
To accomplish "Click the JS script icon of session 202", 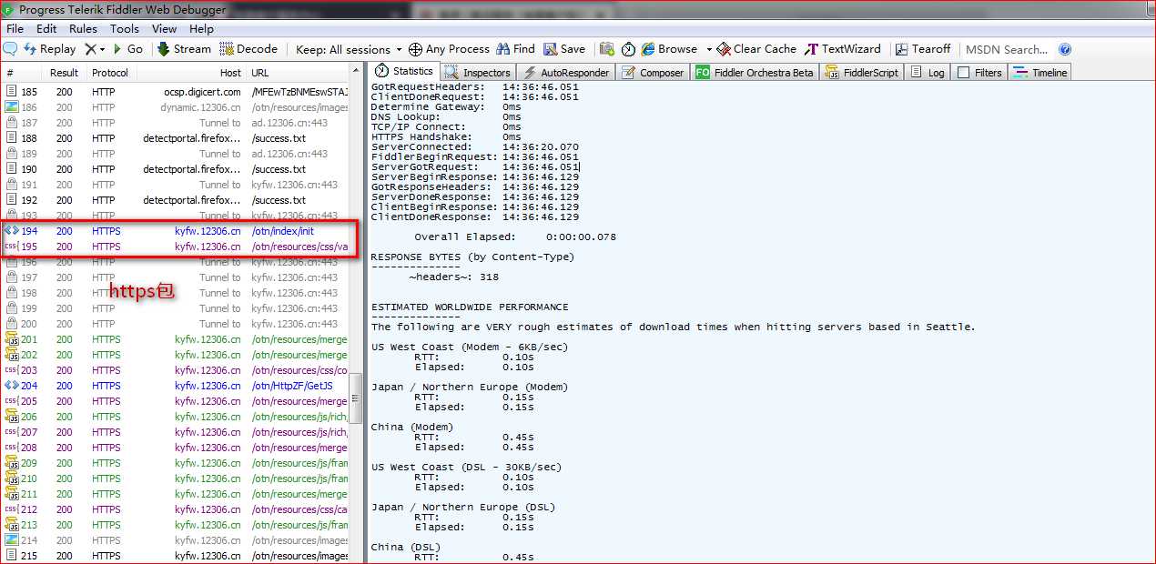I will pyautogui.click(x=12, y=355).
